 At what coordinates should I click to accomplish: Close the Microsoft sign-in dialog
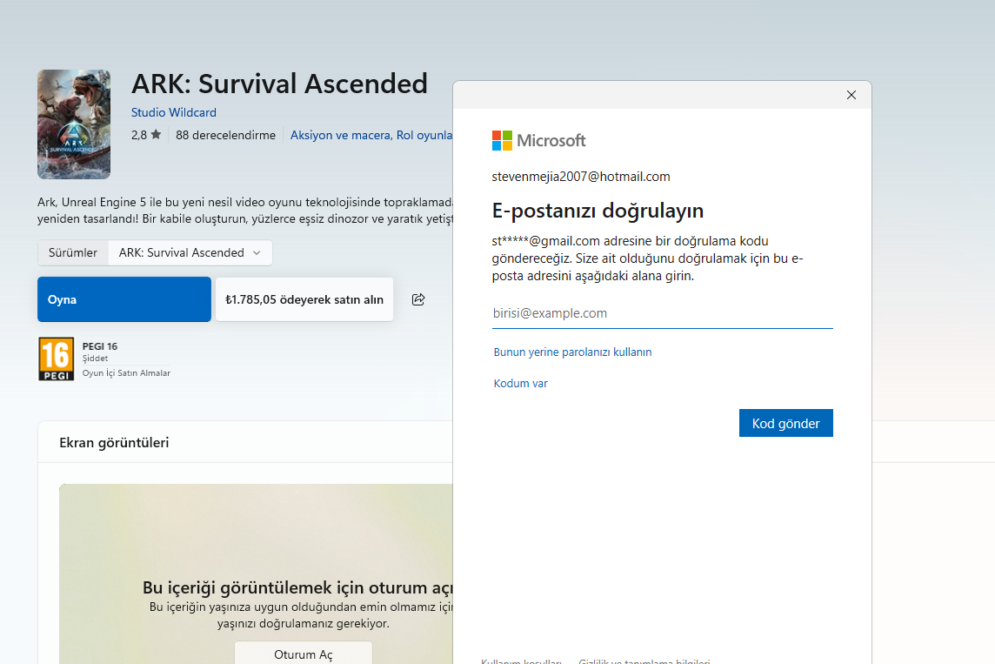(x=851, y=95)
